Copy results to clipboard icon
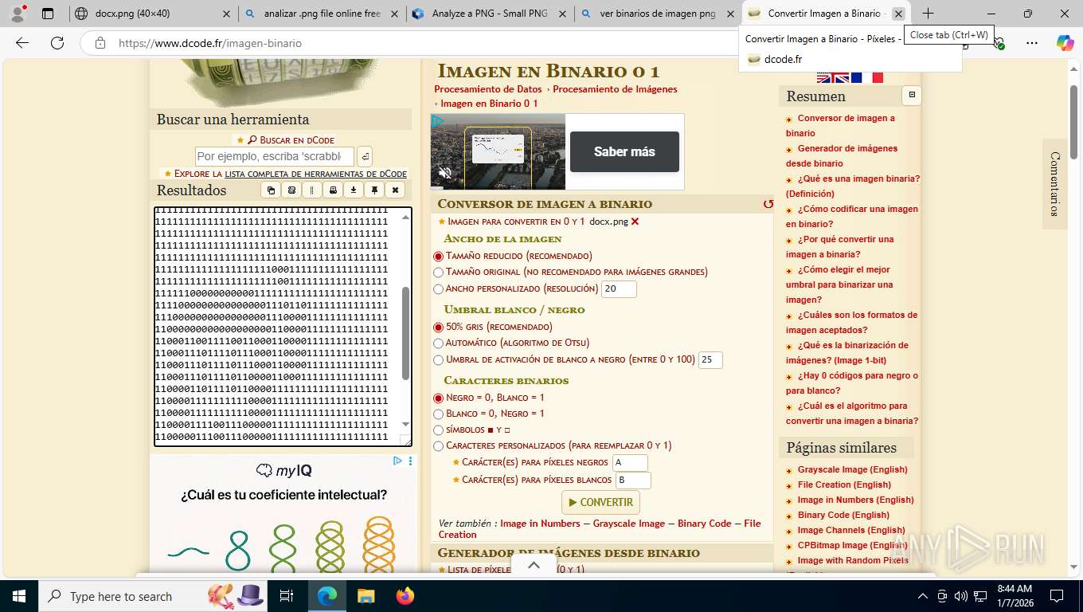This screenshot has height=612, width=1083. 271,190
